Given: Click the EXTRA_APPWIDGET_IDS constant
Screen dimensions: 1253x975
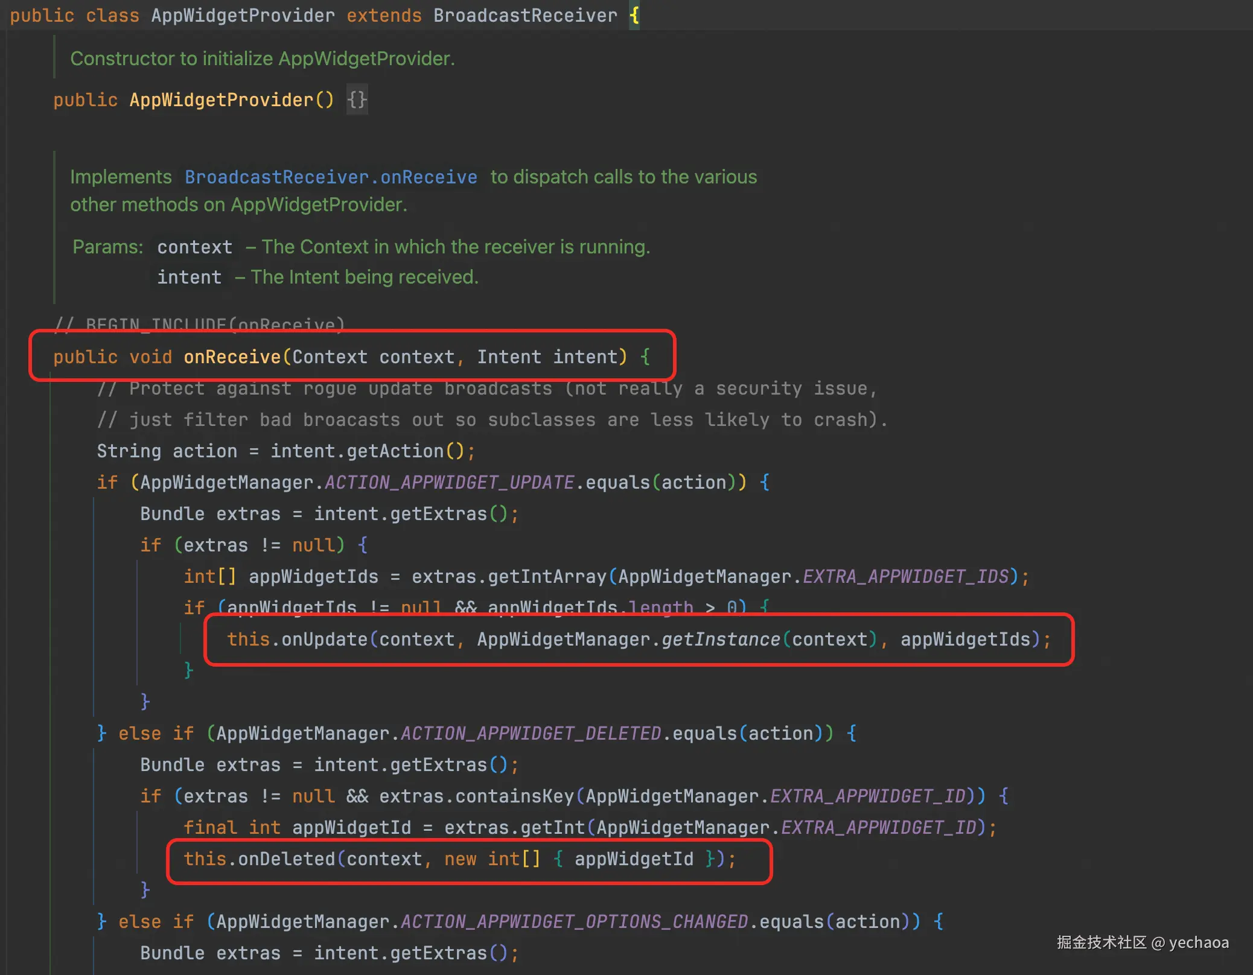Looking at the screenshot, I should tap(905, 576).
